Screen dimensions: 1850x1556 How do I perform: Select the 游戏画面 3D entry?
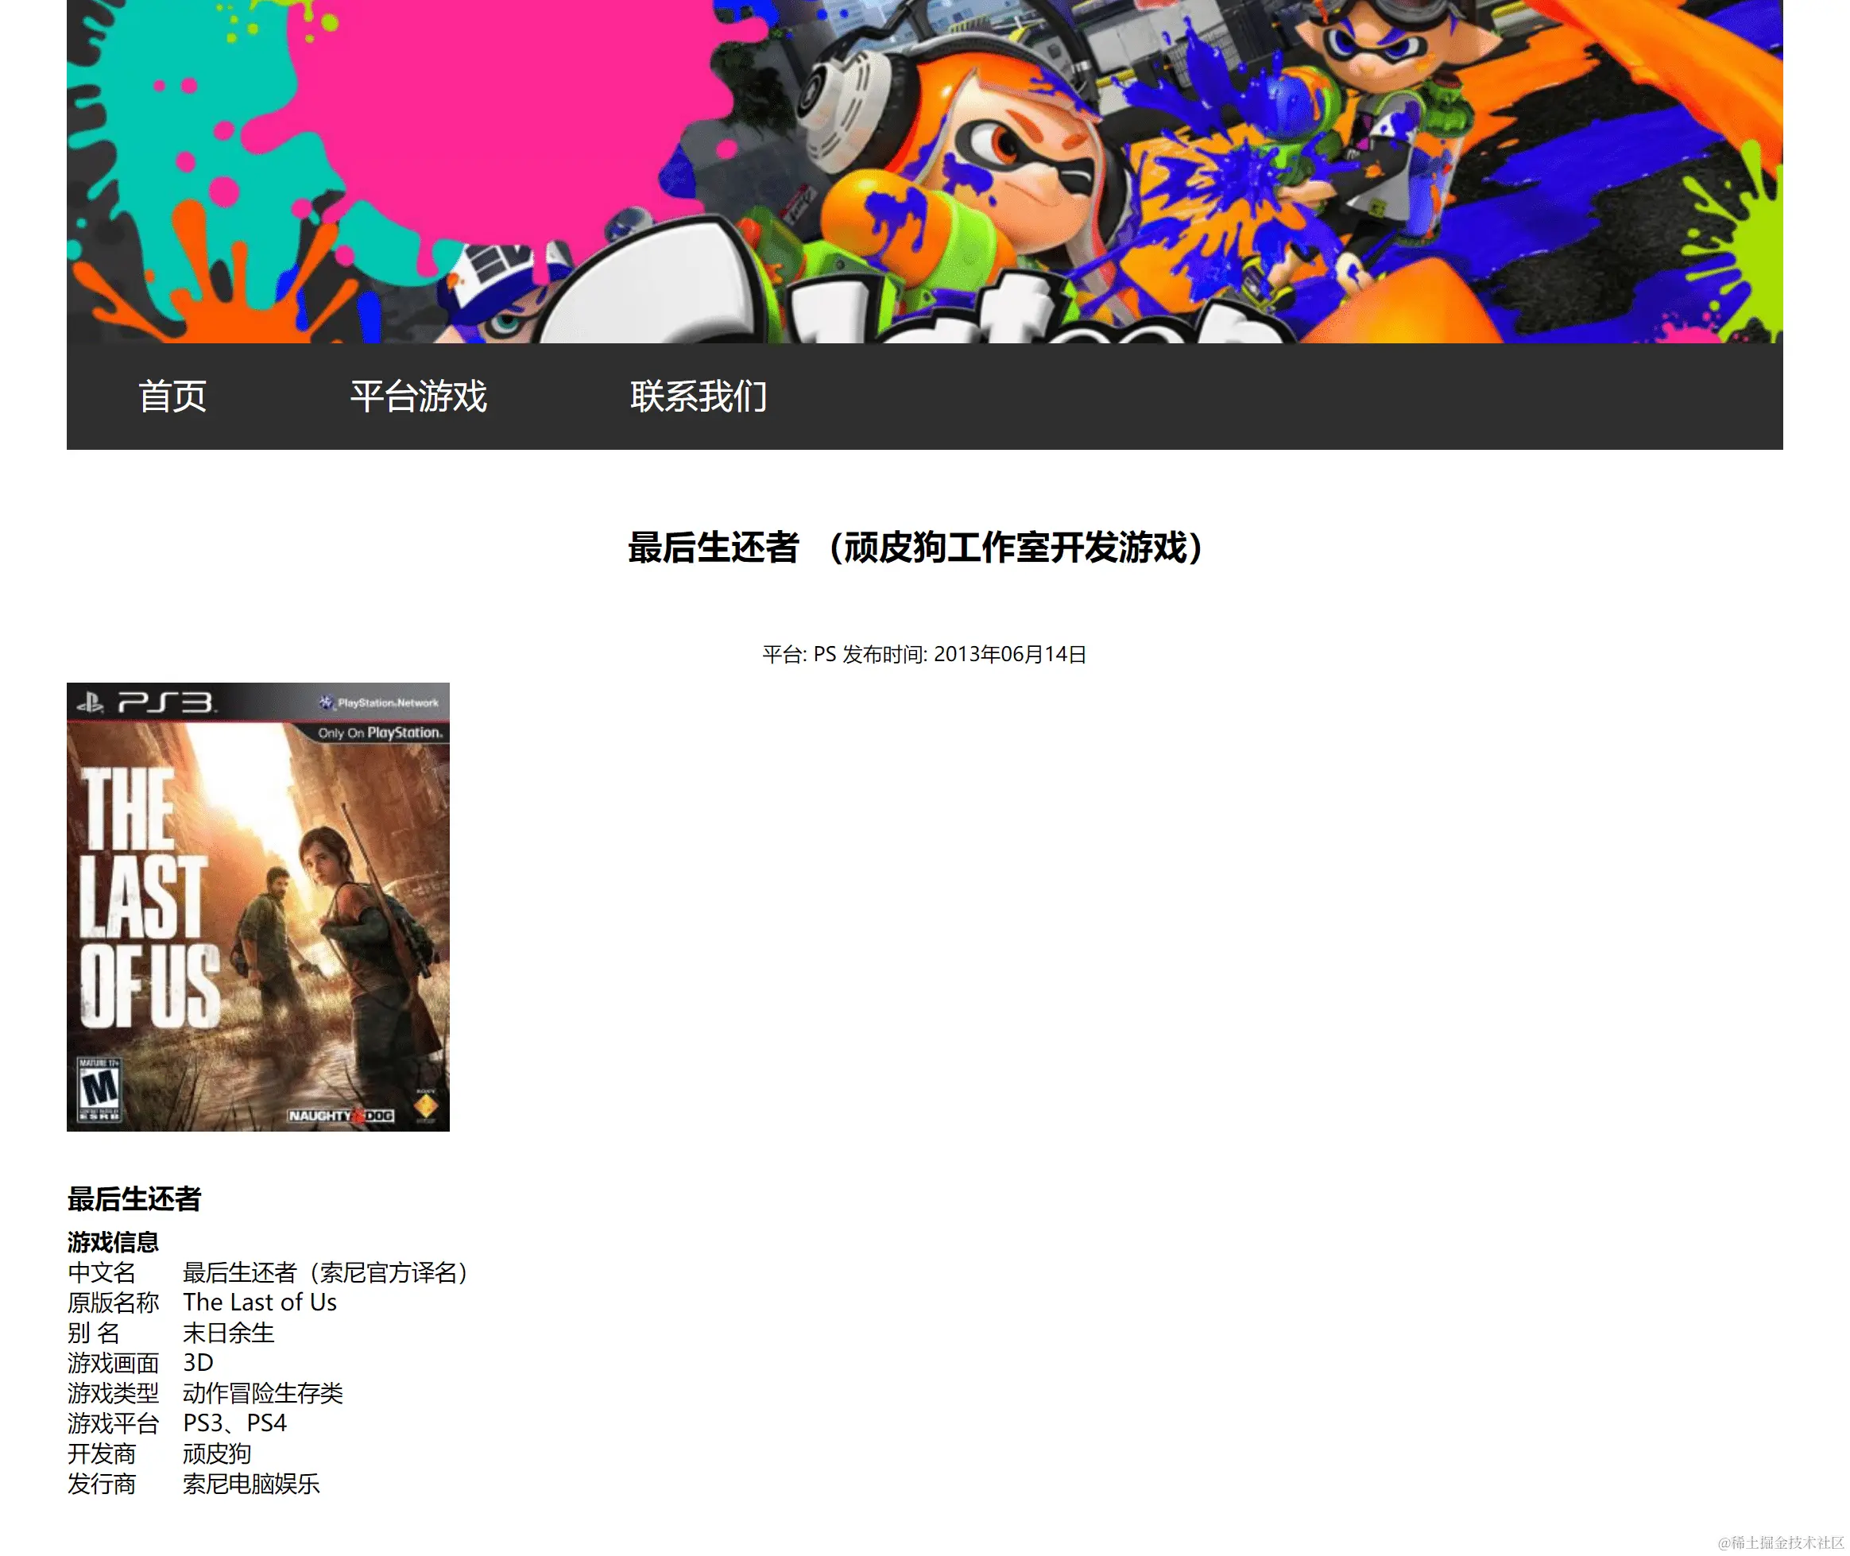195,1364
